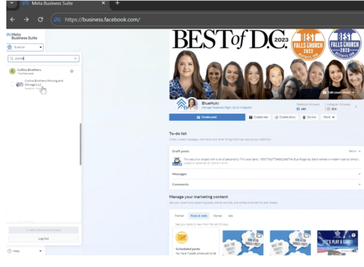Screen dimensions: 364x267
Task: Switch to the Stories tab
Action: [x=217, y=216]
